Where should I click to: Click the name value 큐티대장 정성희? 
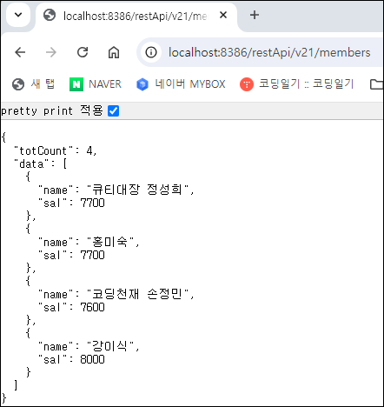138,190
